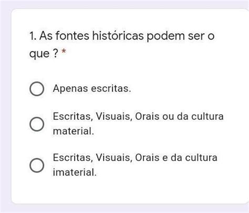249x213 pixels.
Task: Click the word "imaterial." in third option
Action: [75, 172]
